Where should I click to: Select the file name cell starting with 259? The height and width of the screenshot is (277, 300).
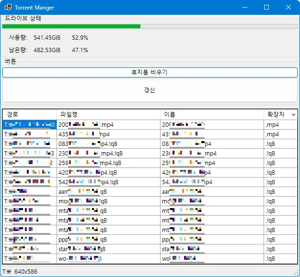pyautogui.click(x=108, y=163)
